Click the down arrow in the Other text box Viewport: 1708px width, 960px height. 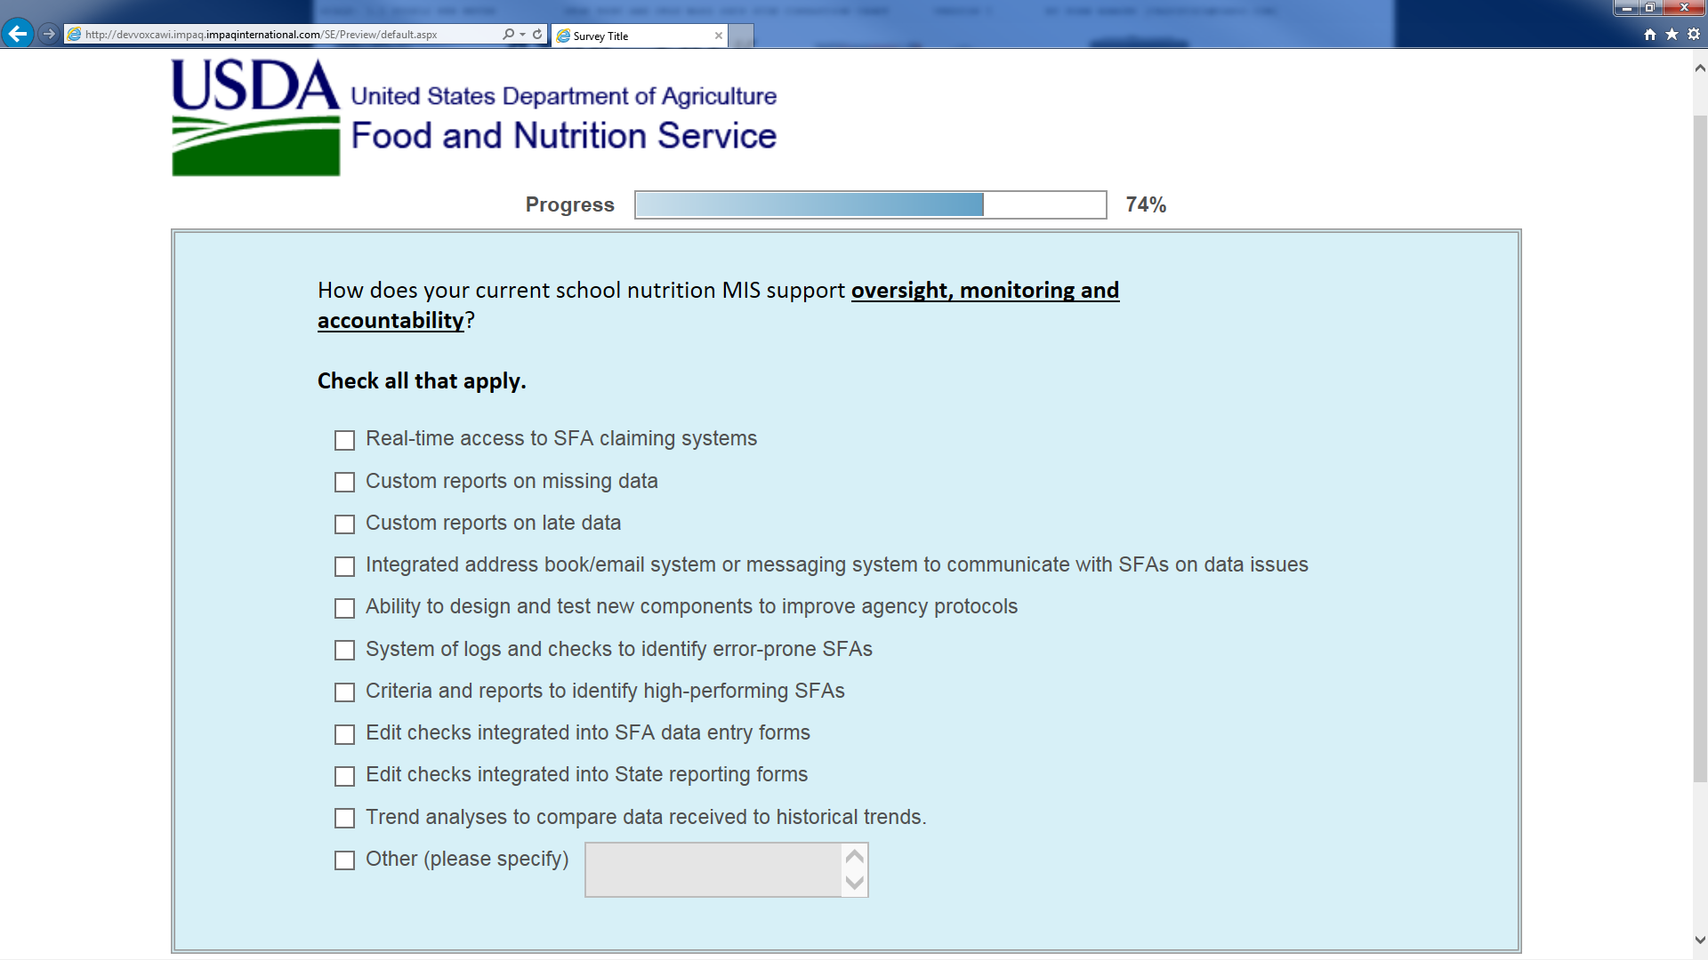tap(855, 883)
